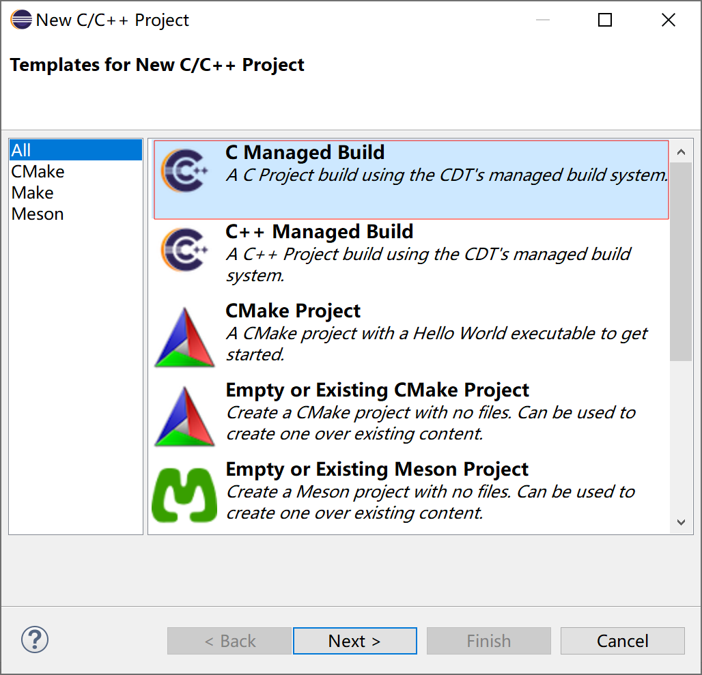Click the Empty or Existing CMake Project icon
This screenshot has width=702, height=675.
click(x=184, y=416)
